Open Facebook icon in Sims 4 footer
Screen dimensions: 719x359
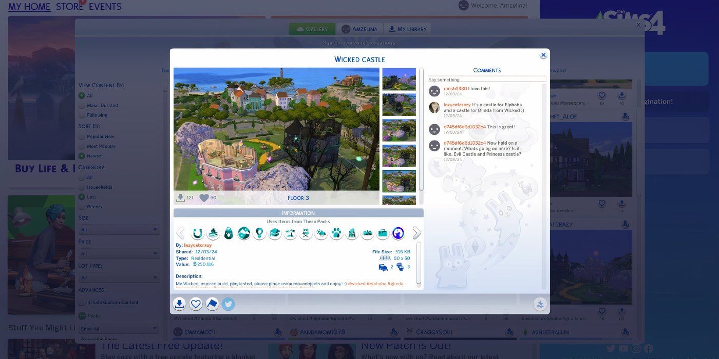pyautogui.click(x=649, y=349)
